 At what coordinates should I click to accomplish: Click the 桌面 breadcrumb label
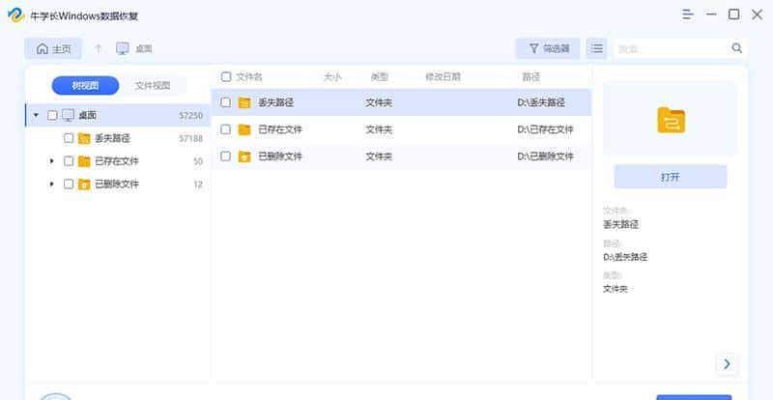pos(143,49)
